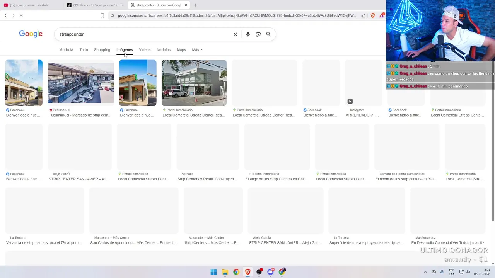Screen dimensions: 495x278
Task: Open the Windows Start menu
Action: (x=213, y=272)
